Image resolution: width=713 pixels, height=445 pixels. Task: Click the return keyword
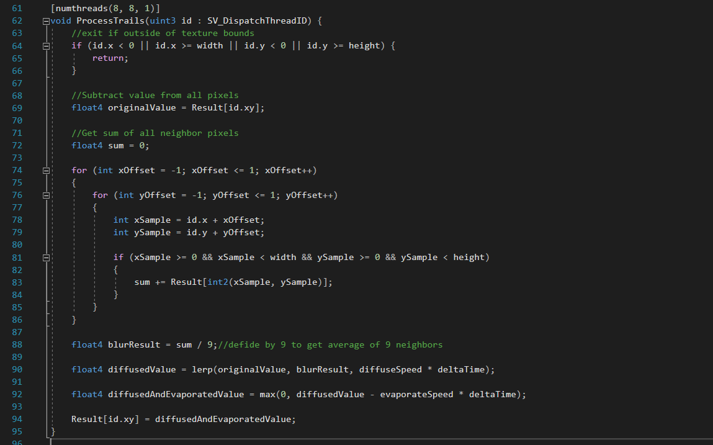[110, 58]
